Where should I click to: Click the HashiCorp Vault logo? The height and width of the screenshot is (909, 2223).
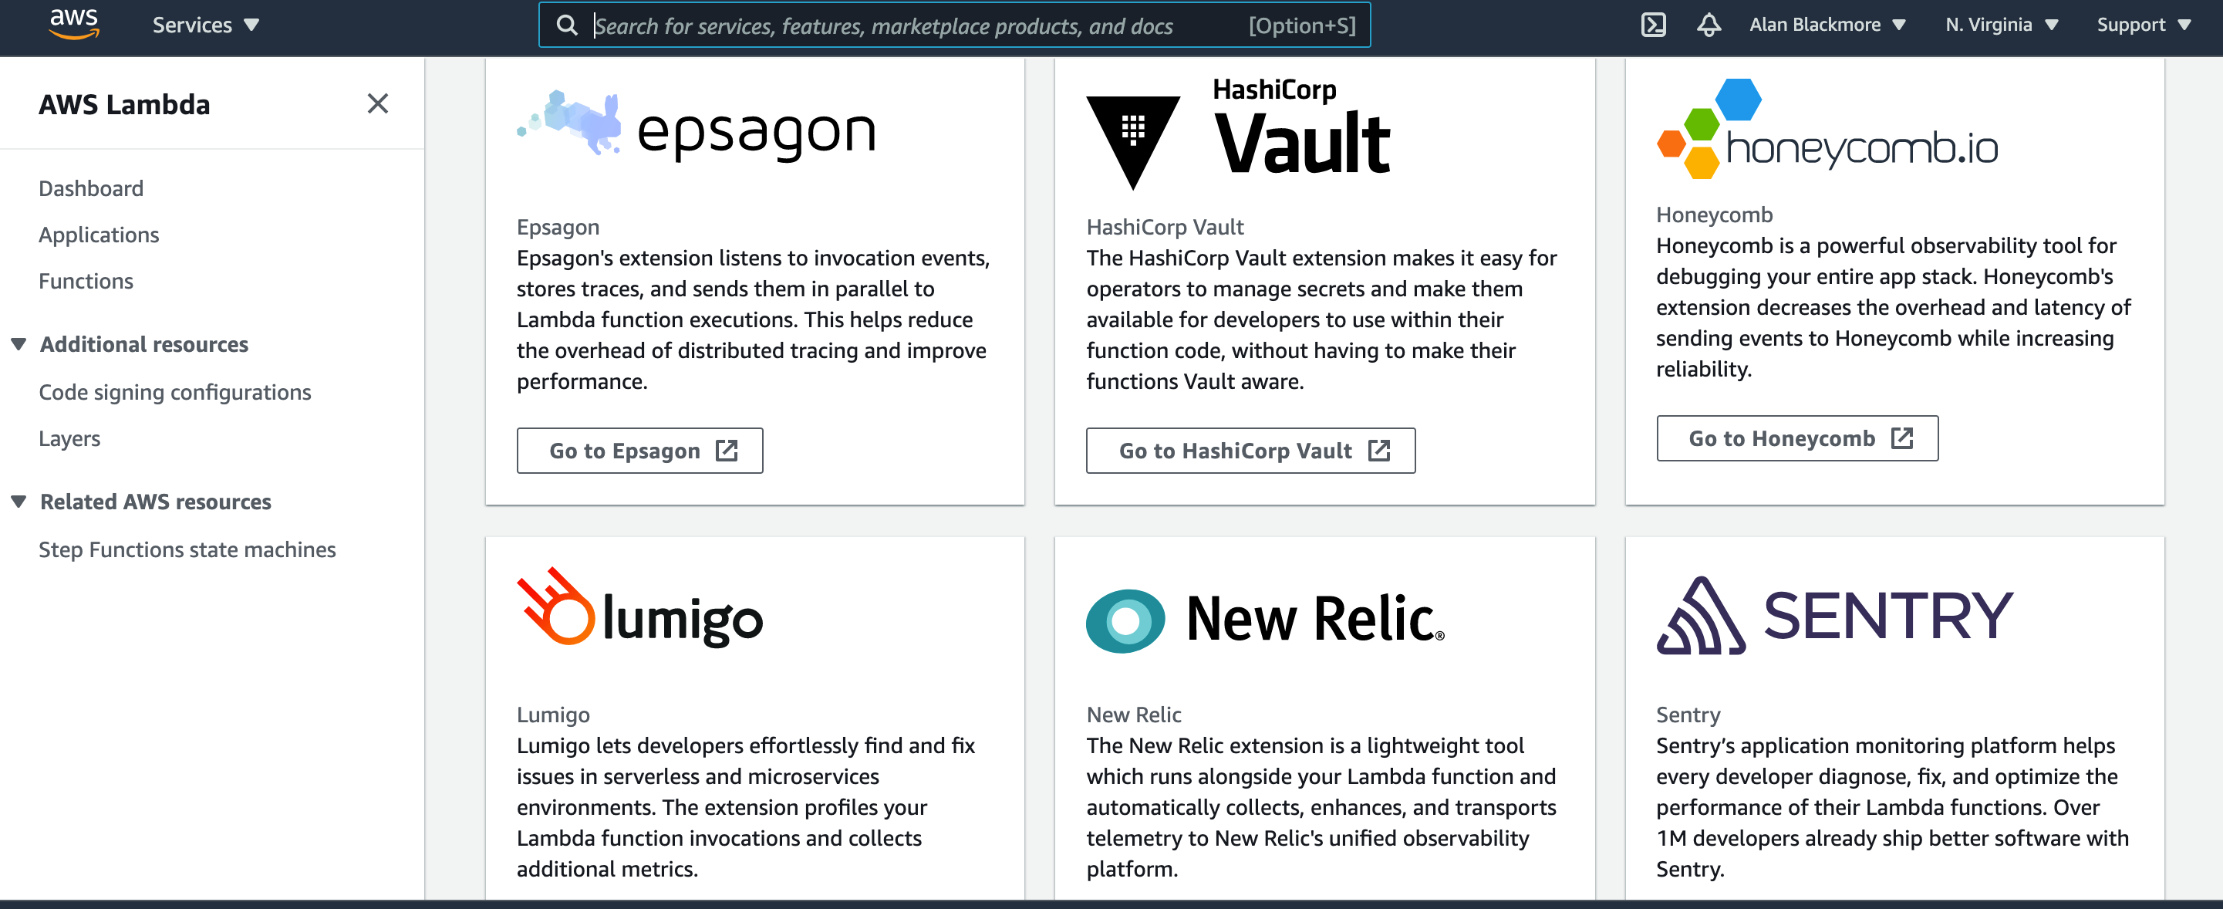click(1237, 132)
